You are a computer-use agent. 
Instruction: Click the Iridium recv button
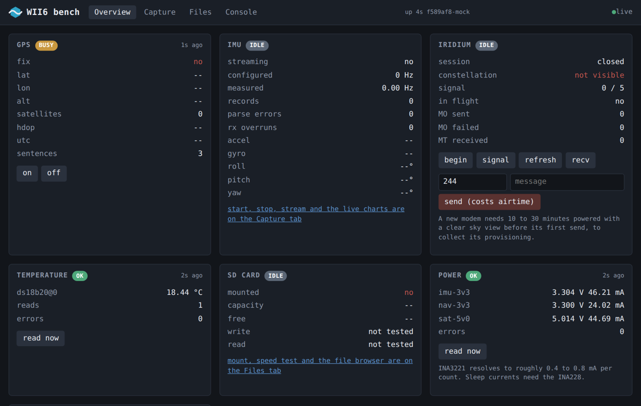point(581,160)
